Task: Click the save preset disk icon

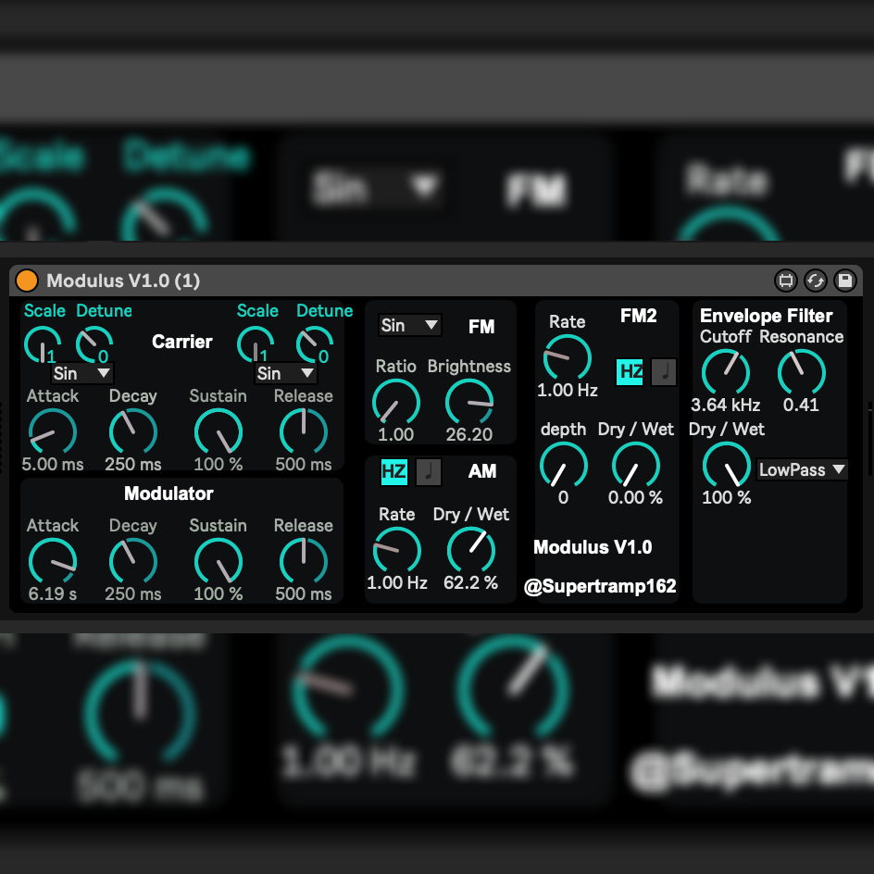Action: point(844,281)
